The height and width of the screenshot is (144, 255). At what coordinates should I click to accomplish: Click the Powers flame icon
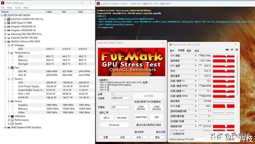point(12,79)
